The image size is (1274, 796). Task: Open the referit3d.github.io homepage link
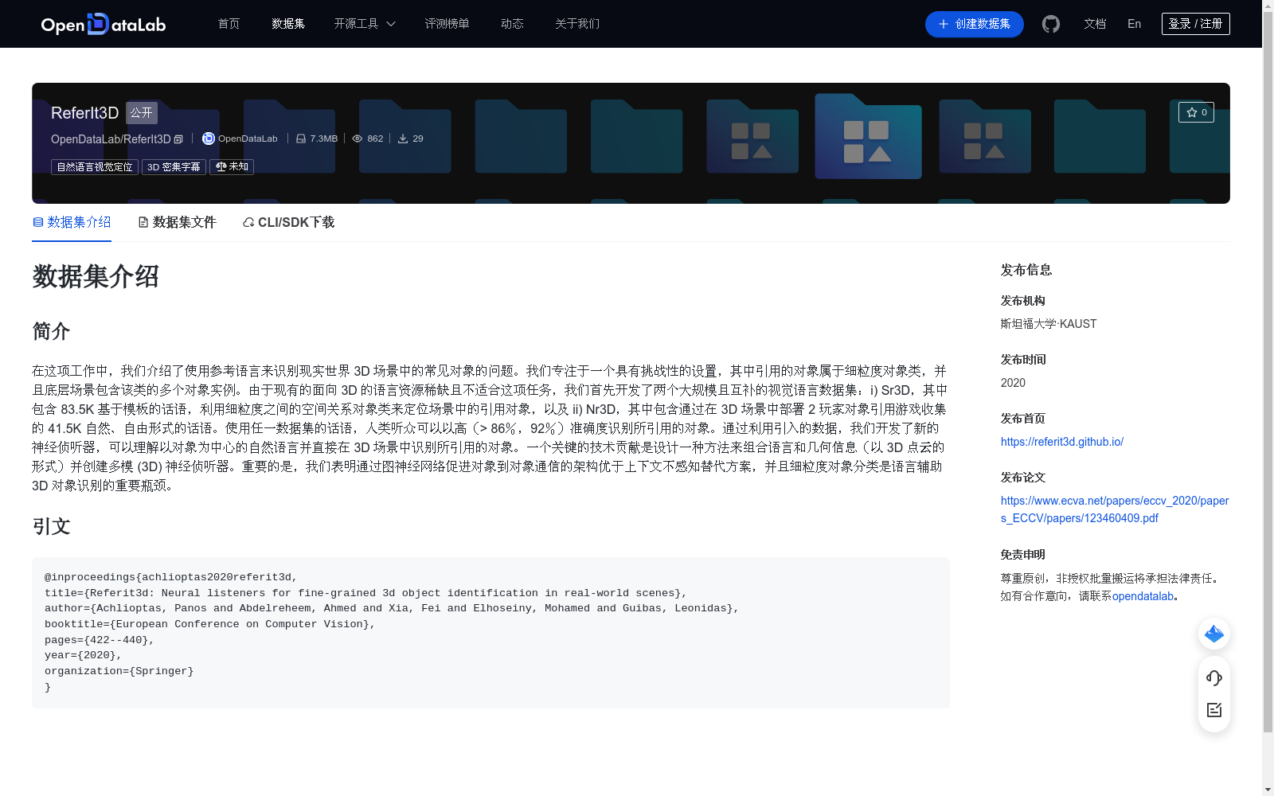(1061, 442)
